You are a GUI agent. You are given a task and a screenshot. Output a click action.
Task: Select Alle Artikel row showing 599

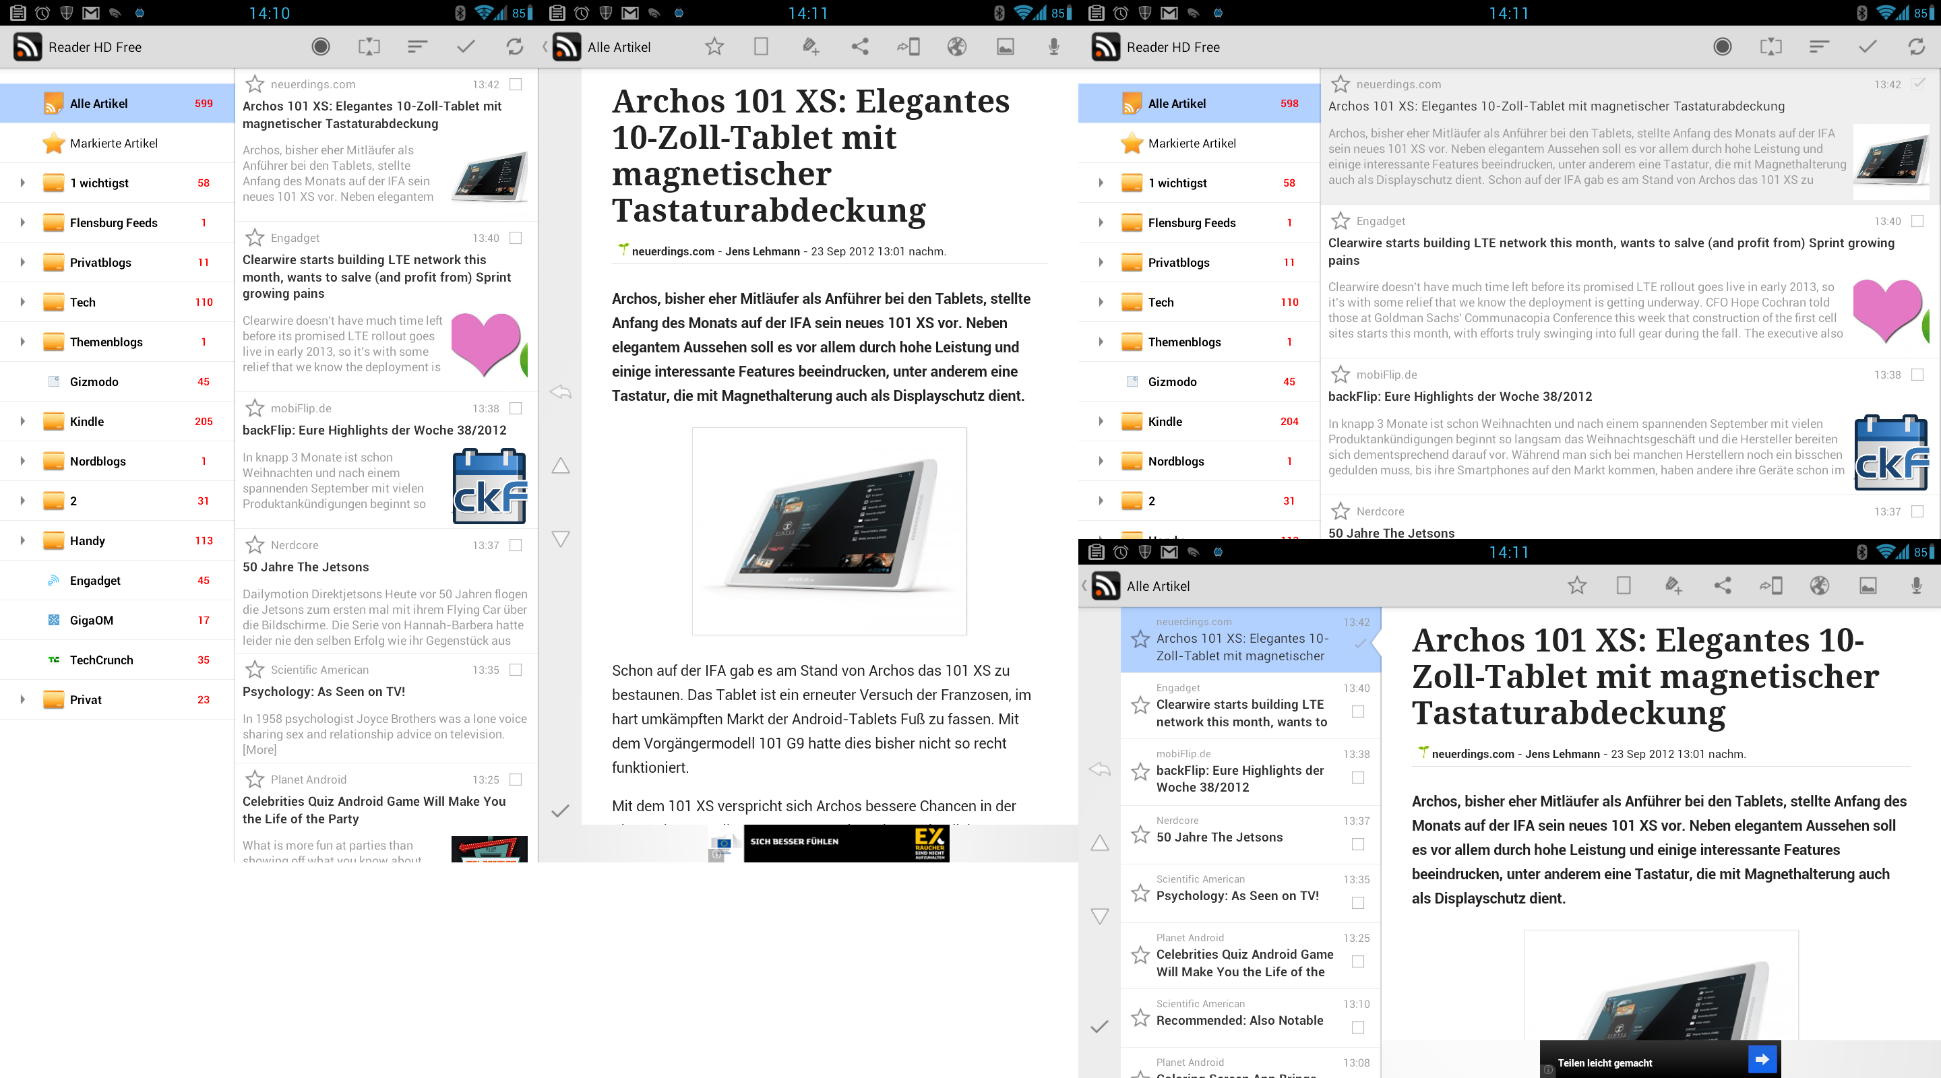click(117, 103)
